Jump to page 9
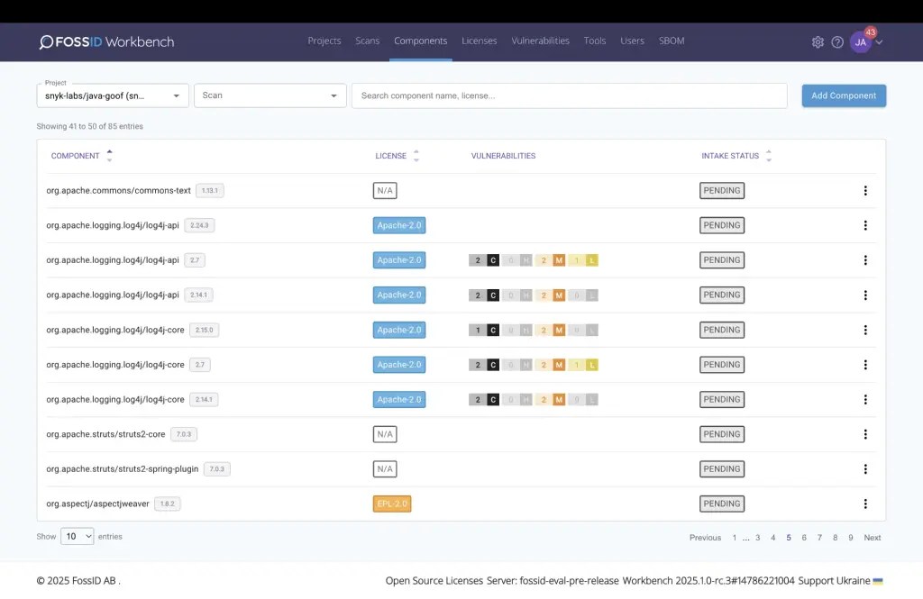This screenshot has height=599, width=923. 851,537
